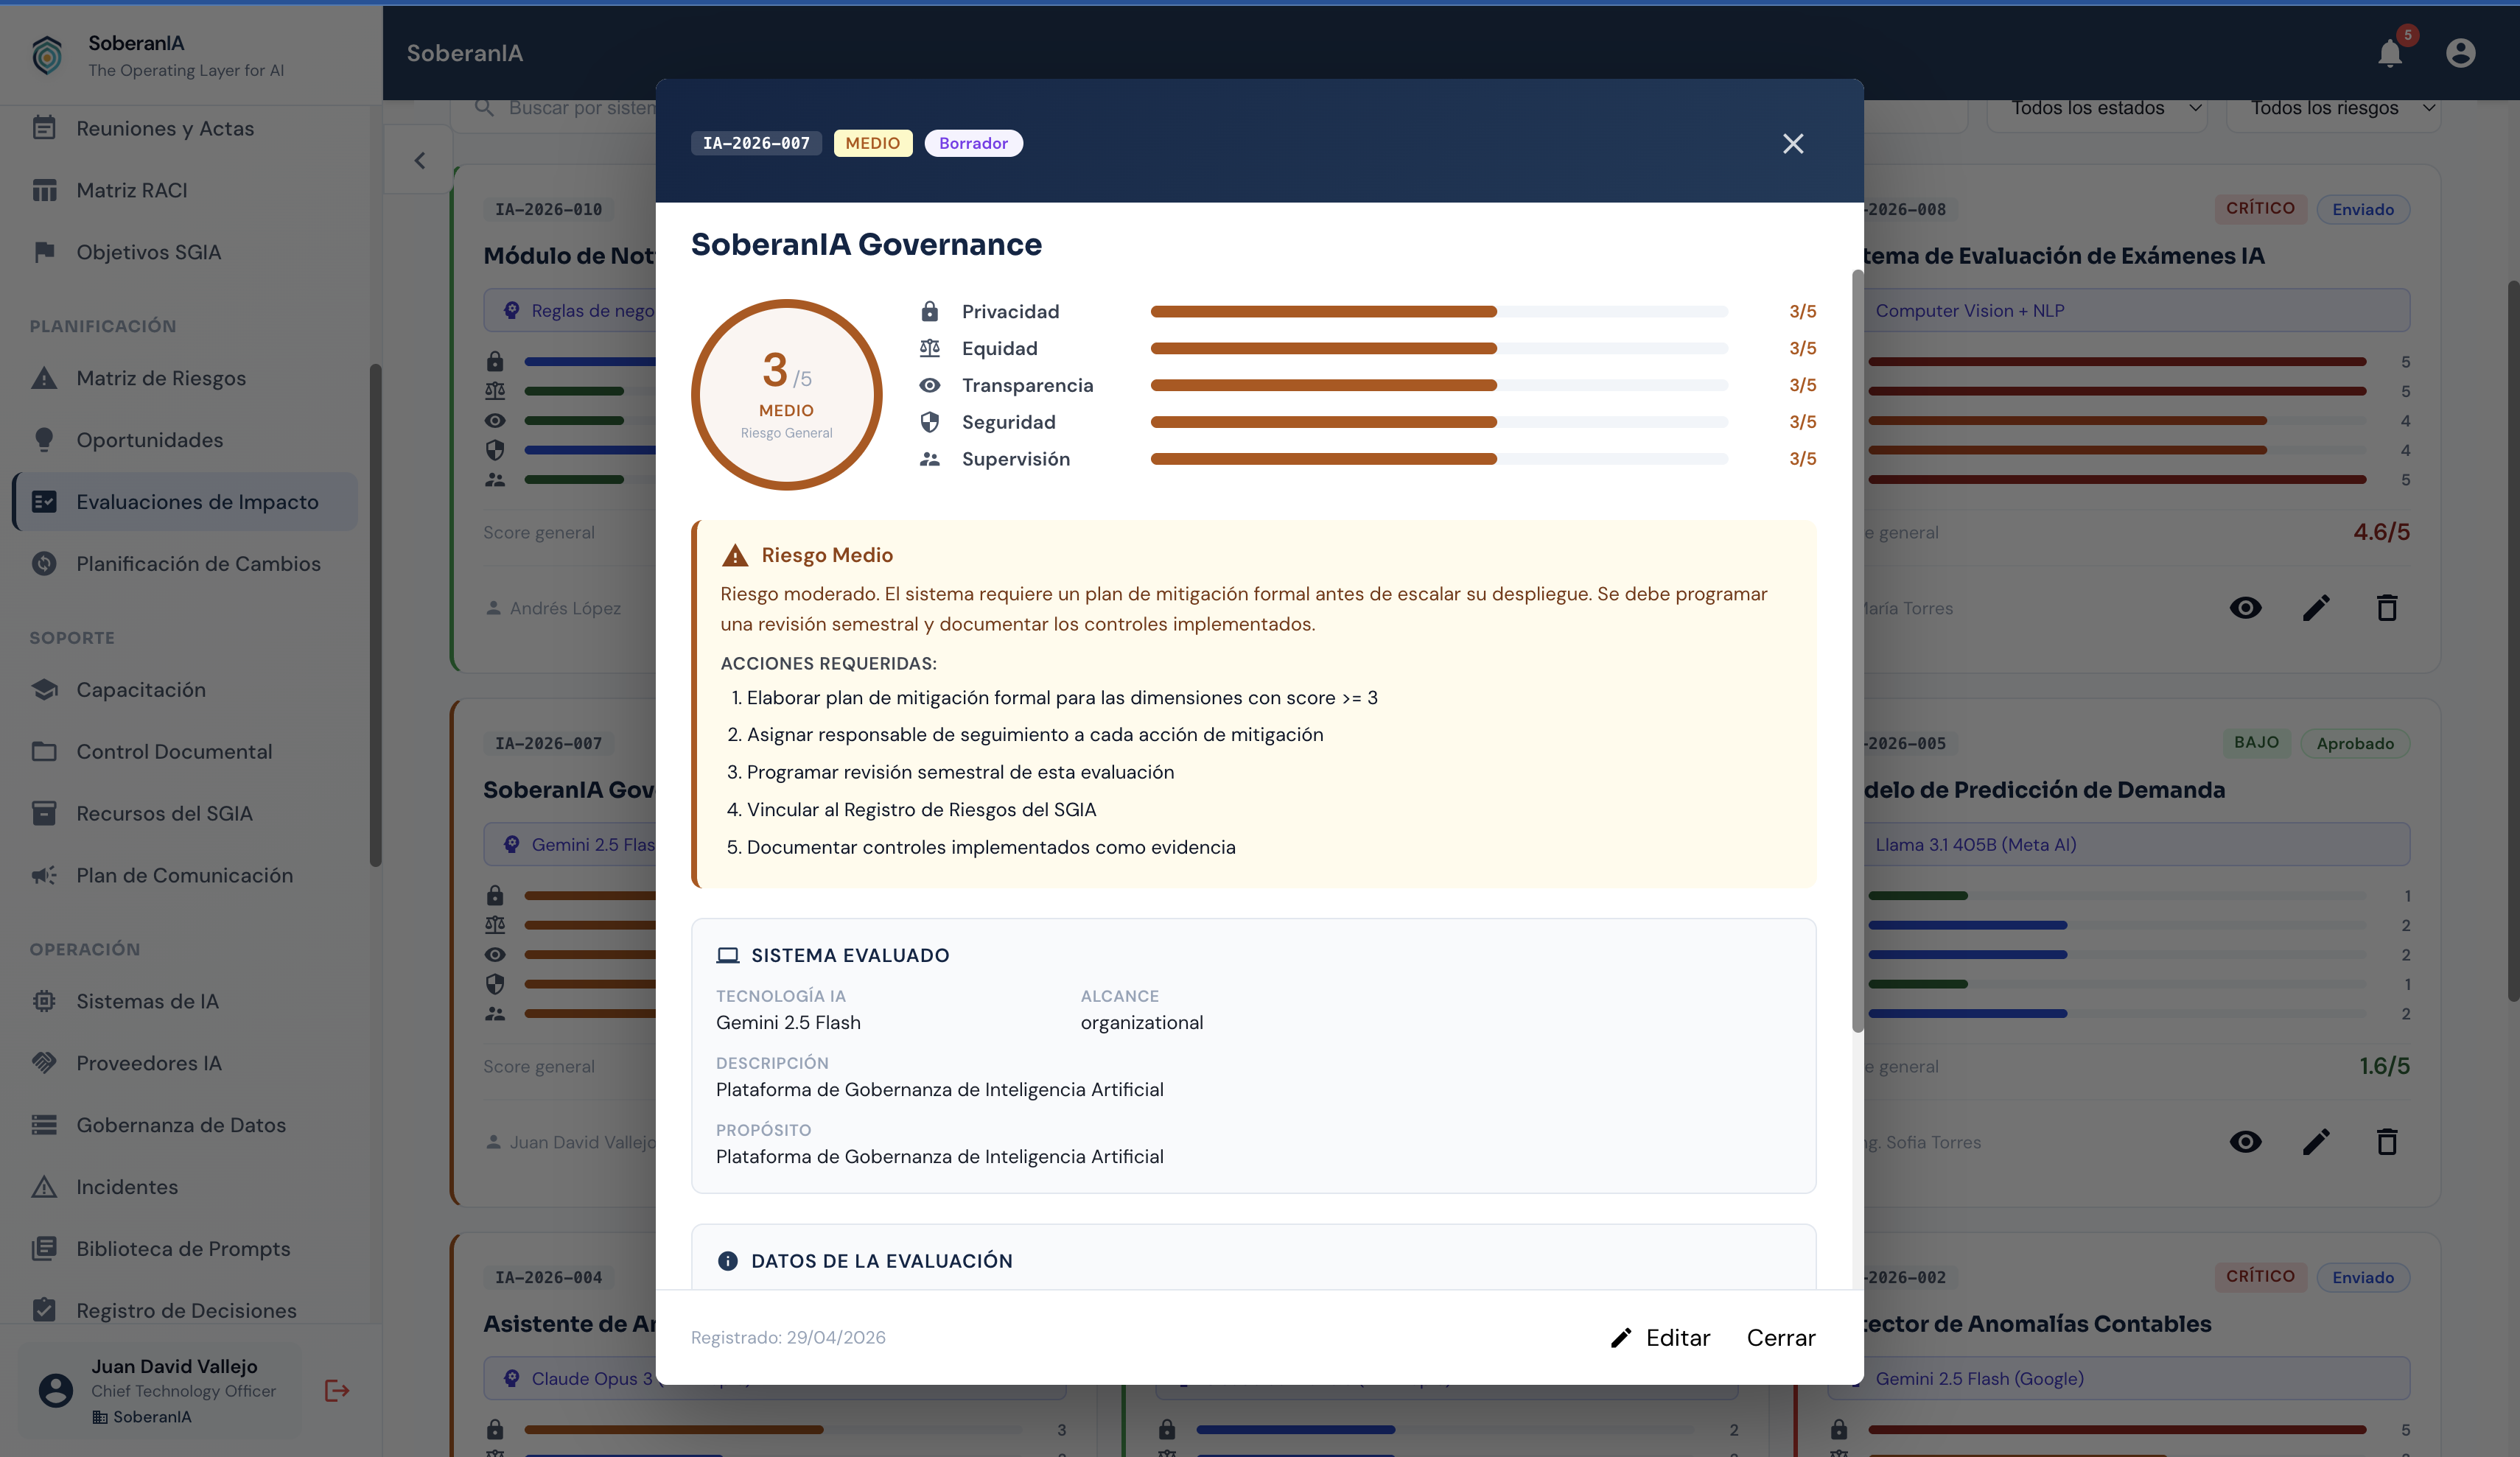
Task: Click the Enviado badge on IA-2026-002 card
Action: [2363, 1277]
